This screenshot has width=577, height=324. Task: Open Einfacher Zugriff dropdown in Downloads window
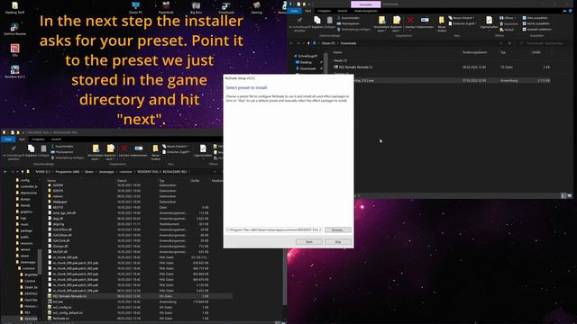pos(463,23)
